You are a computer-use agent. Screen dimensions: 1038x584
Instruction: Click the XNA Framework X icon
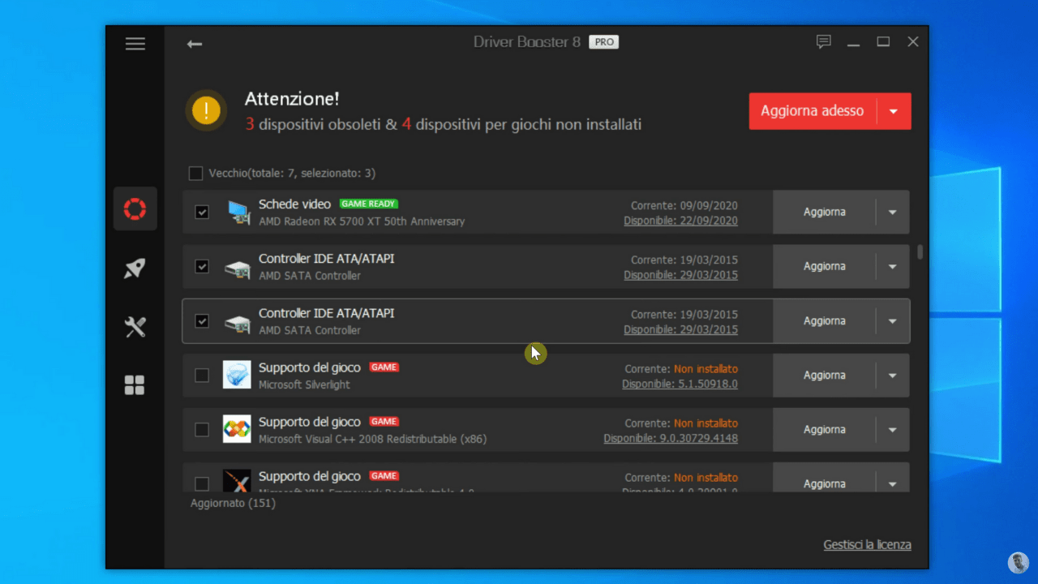click(x=237, y=481)
